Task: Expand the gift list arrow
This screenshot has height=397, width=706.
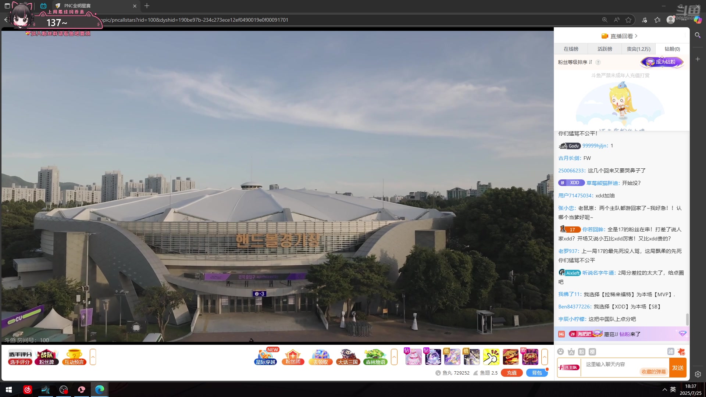Action: pos(545,357)
